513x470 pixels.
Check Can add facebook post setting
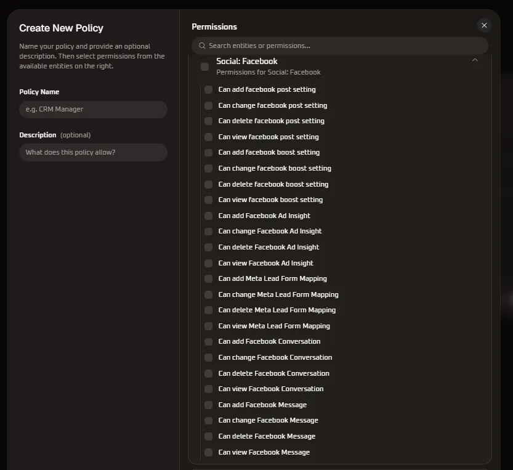point(208,89)
